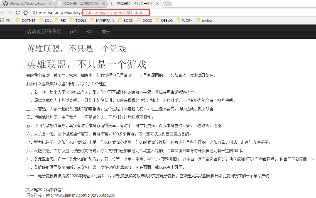Open a new browser tab
Screen dimensions: 316x198
pyautogui.click(x=167, y=4)
